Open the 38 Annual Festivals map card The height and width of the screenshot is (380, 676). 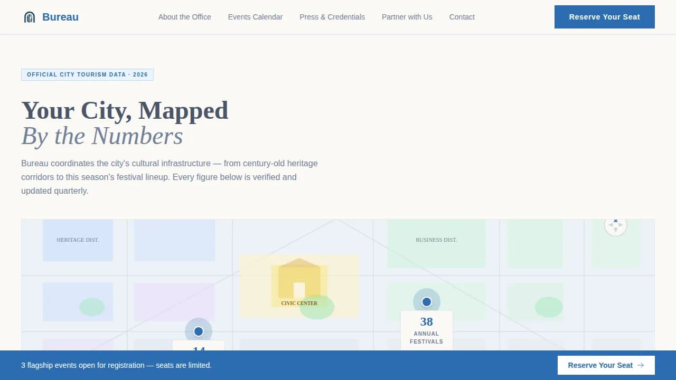(x=427, y=330)
